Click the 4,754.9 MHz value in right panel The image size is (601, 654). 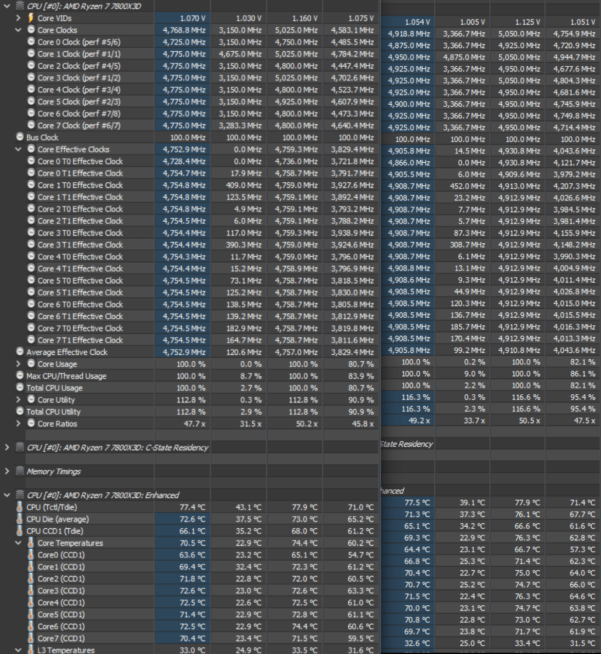point(574,34)
